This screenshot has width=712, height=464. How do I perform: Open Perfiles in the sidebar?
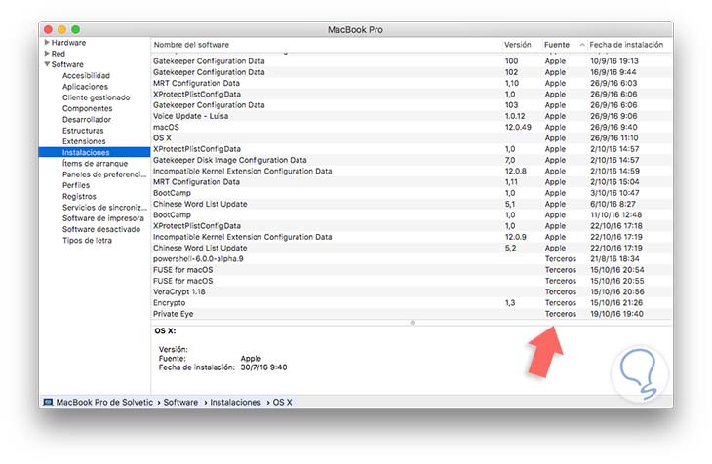click(x=76, y=185)
